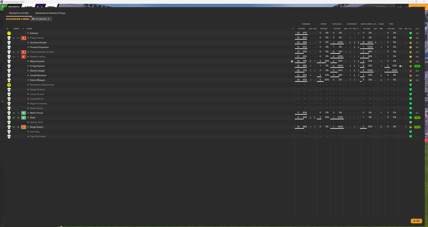This screenshot has height=227, width=428.
Task: Sort by the NOME column header
Action: [29, 28]
